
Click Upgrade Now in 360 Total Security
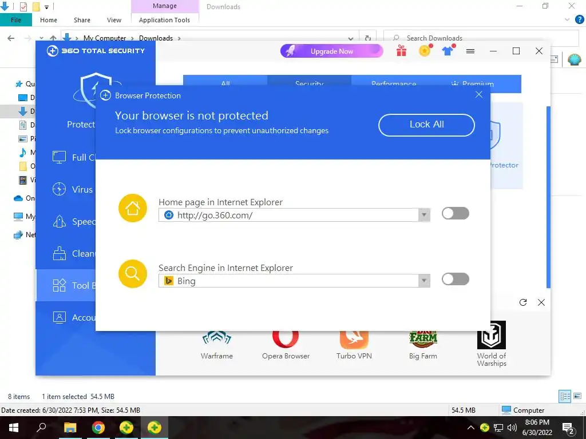pyautogui.click(x=331, y=51)
